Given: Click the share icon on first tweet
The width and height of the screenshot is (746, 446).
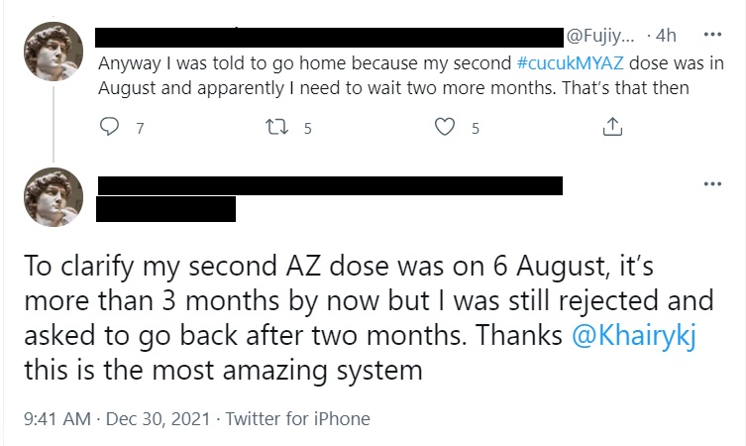Looking at the screenshot, I should click(x=612, y=127).
